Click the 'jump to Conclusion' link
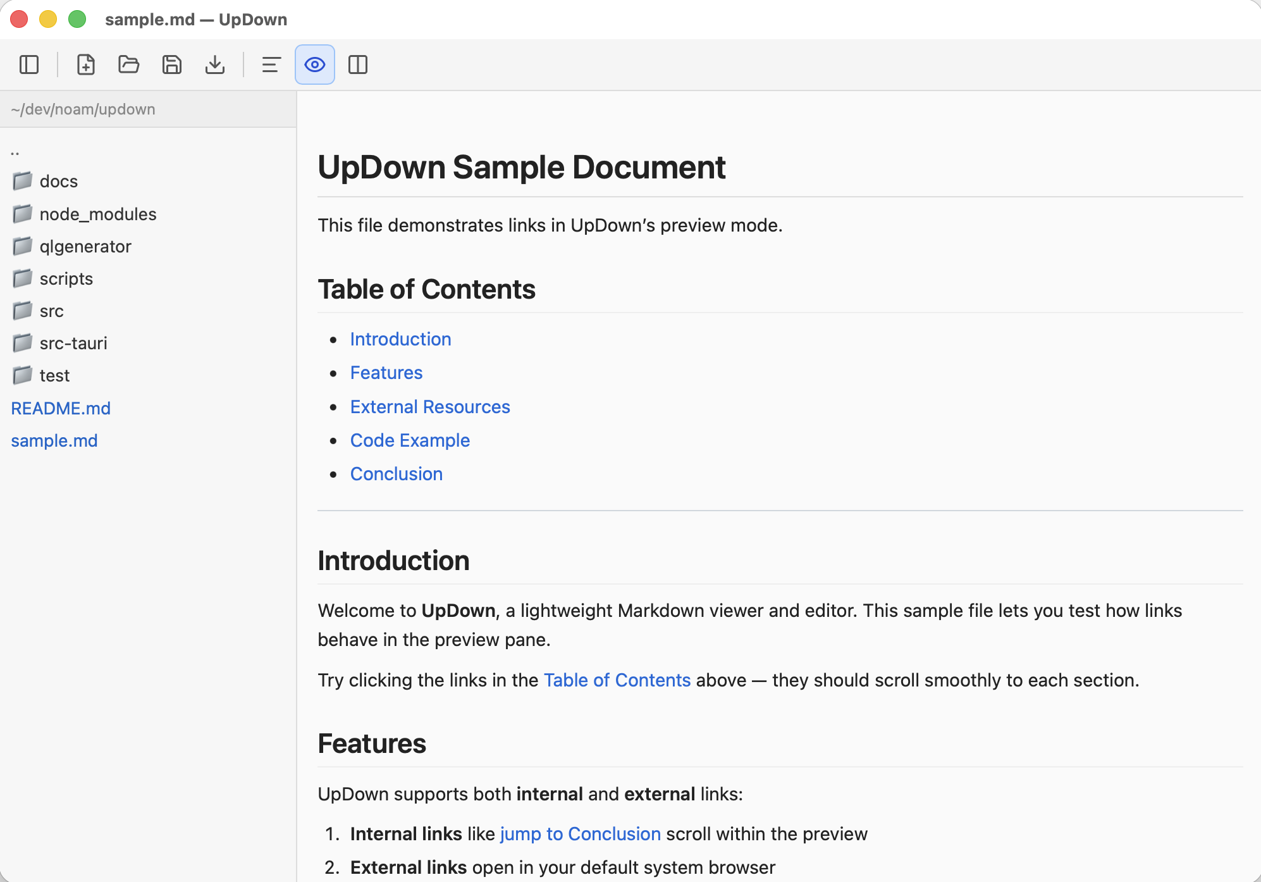 tap(581, 834)
